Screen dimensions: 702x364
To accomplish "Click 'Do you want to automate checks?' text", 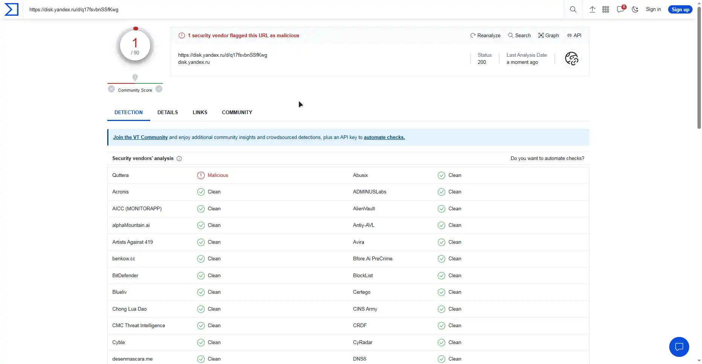I will 547,159.
